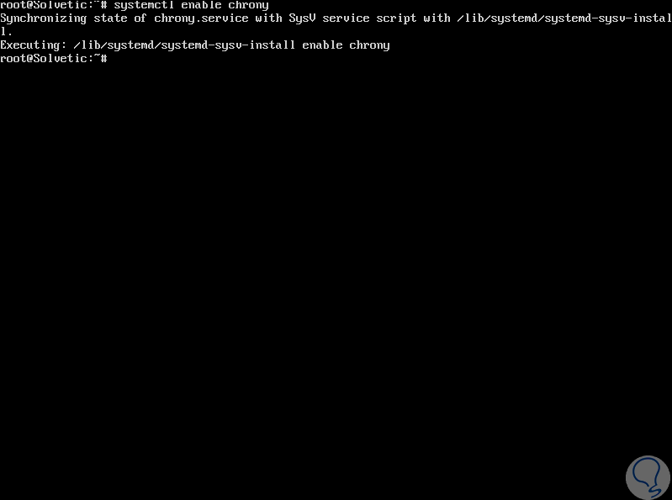The width and height of the screenshot is (672, 500).
Task: Click 'enable chrony' at end of Executing line
Action: (x=346, y=45)
